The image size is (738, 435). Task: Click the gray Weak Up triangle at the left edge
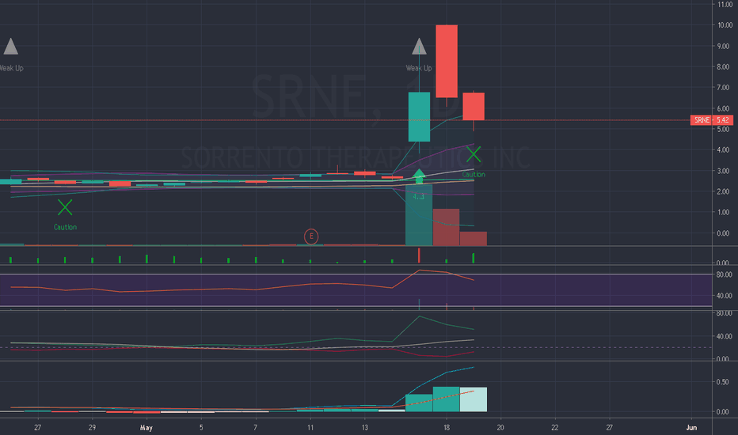click(x=10, y=47)
